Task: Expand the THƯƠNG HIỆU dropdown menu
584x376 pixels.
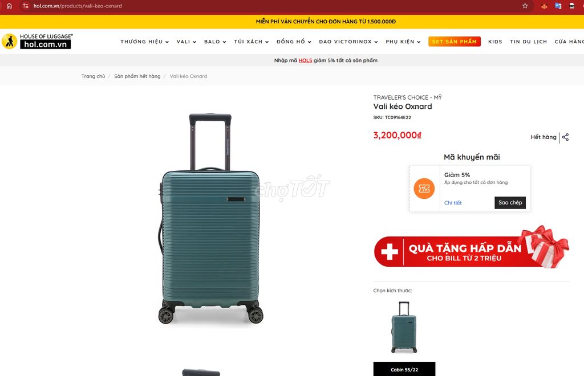Action: pyautogui.click(x=144, y=42)
